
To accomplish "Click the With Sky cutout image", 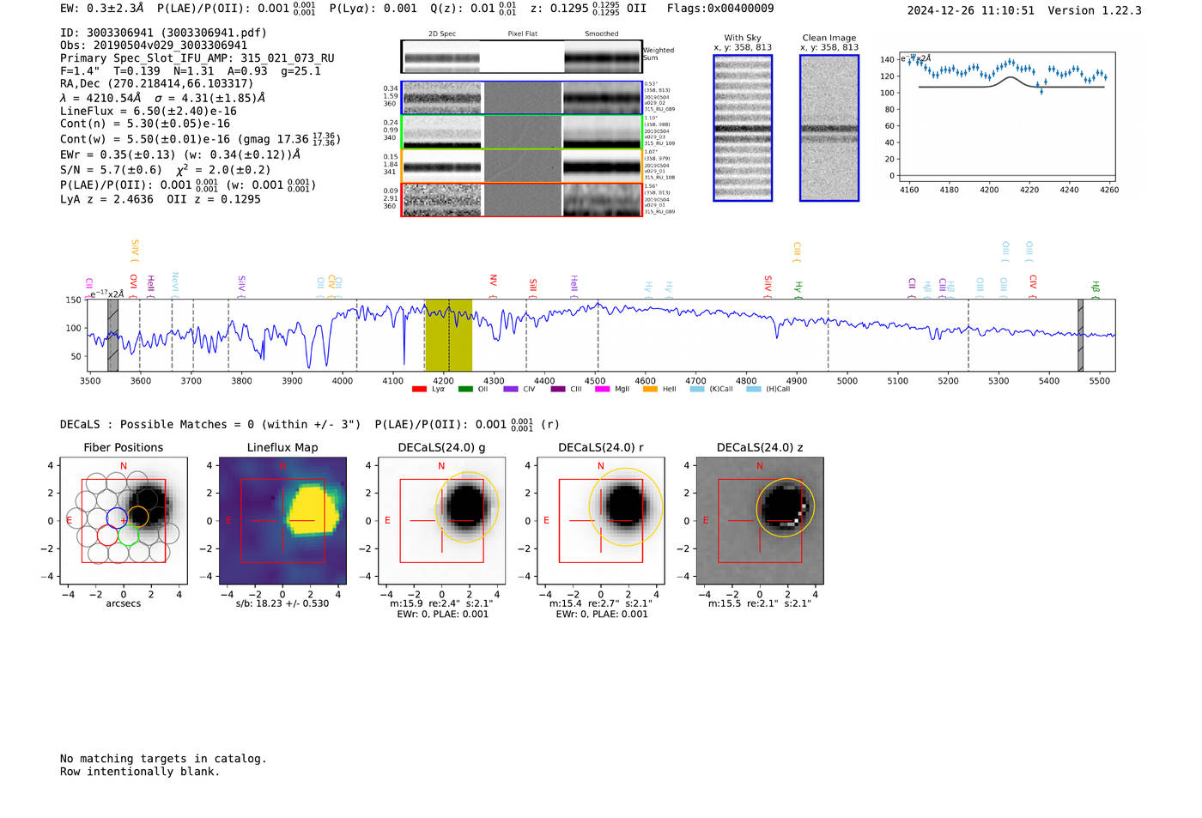I will point(743,128).
